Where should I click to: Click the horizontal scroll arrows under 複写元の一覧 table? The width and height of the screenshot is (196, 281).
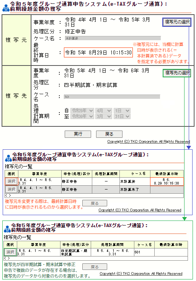point(8,195)
